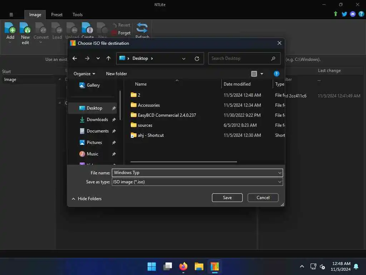Open the NTLite hamburger menu
The image size is (366, 275).
(11, 14)
